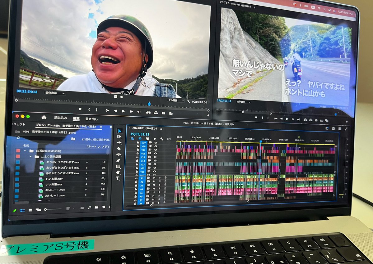Click Go to Out in source monitor
The height and width of the screenshot is (264, 373).
point(139,112)
